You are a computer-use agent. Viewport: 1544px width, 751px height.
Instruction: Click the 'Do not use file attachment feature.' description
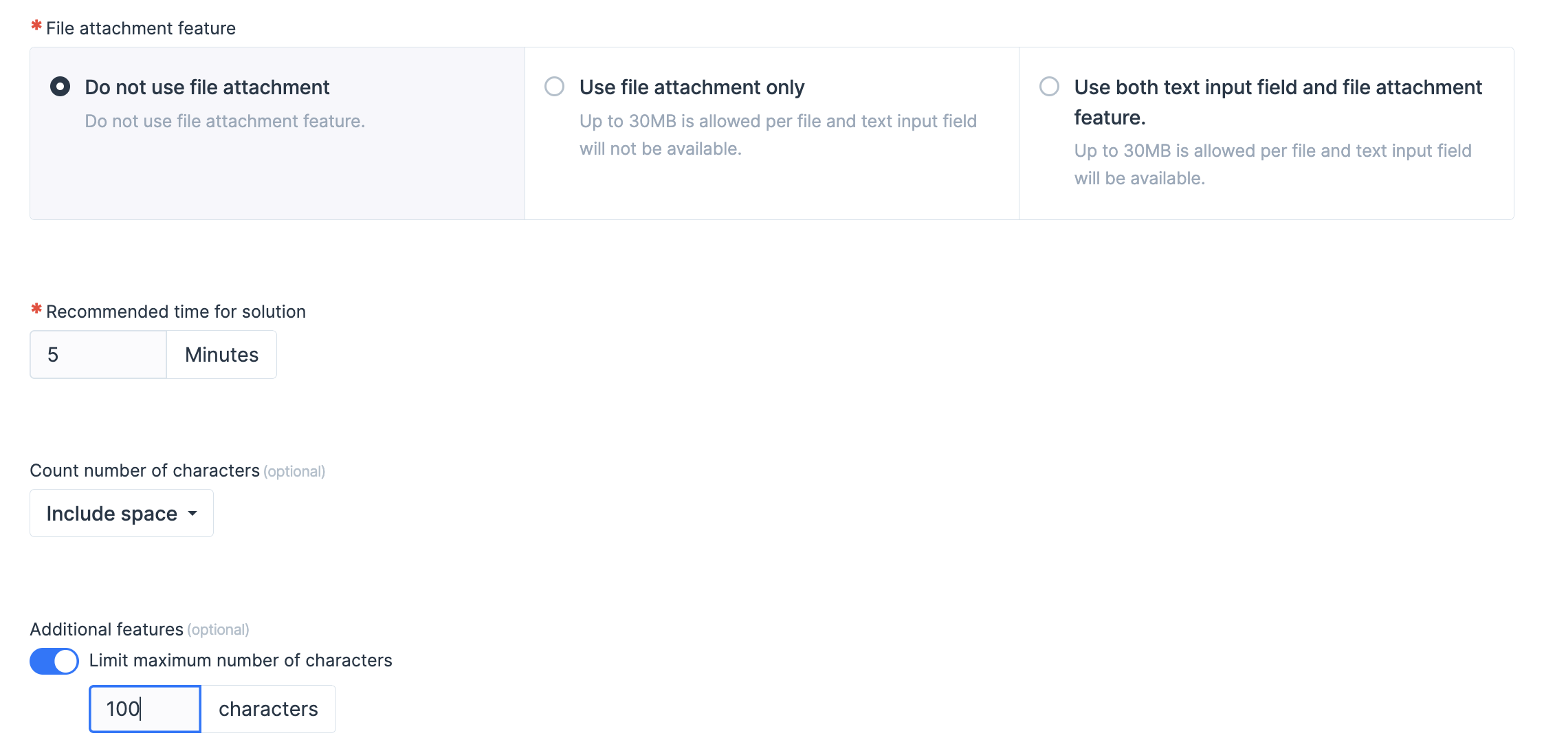pyautogui.click(x=225, y=121)
